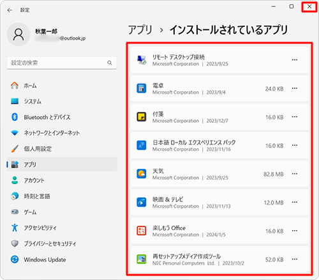Open Bluetooth とデバイス settings
Viewport: 319px width, 280px height.
coord(62,117)
